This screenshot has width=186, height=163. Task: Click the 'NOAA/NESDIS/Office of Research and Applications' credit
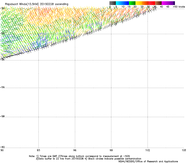[x=148, y=161]
